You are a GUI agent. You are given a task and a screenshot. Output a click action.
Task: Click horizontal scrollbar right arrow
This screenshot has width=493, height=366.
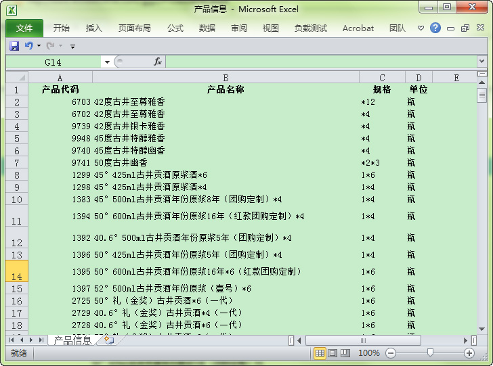pos(466,340)
